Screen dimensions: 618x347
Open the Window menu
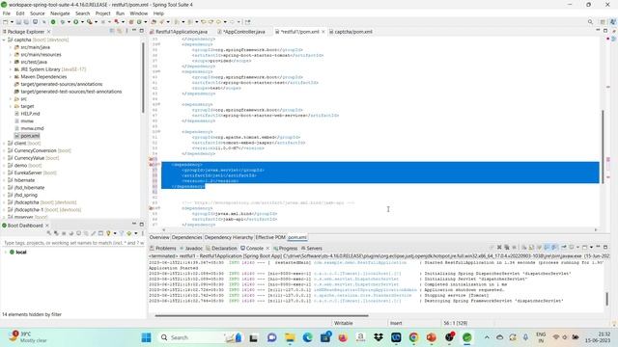point(138,13)
